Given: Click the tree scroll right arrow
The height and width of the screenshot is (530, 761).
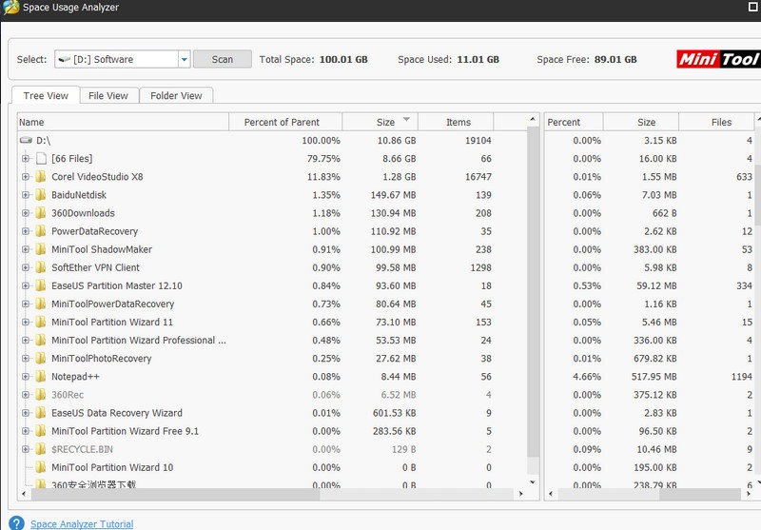Looking at the screenshot, I should 521,494.
